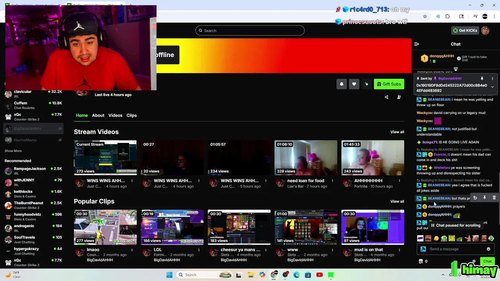Screen dimensions: 500x281
Task: Switch to the Videos tab
Action: point(115,115)
